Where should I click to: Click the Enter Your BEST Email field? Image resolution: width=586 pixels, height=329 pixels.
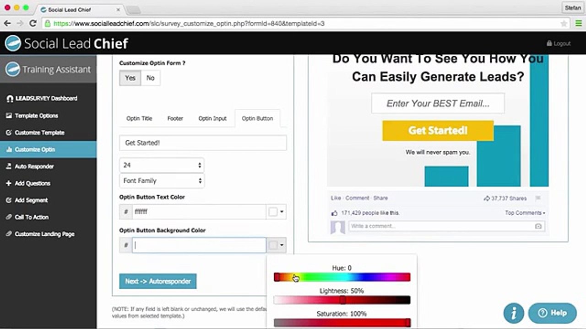pos(438,103)
